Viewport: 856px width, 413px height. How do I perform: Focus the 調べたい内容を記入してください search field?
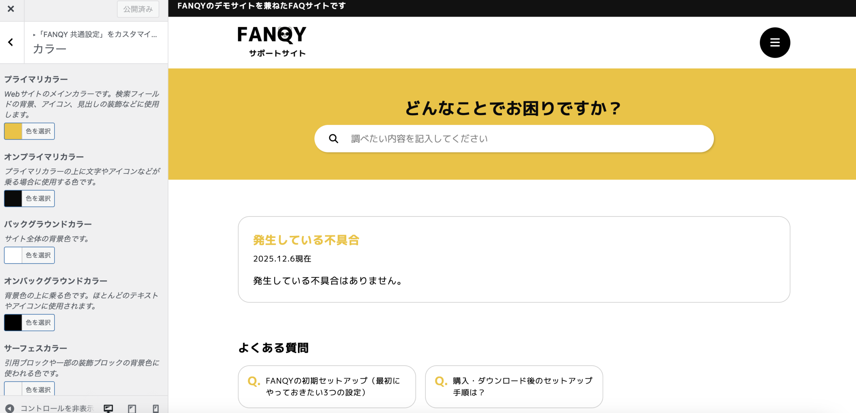[x=522, y=139]
